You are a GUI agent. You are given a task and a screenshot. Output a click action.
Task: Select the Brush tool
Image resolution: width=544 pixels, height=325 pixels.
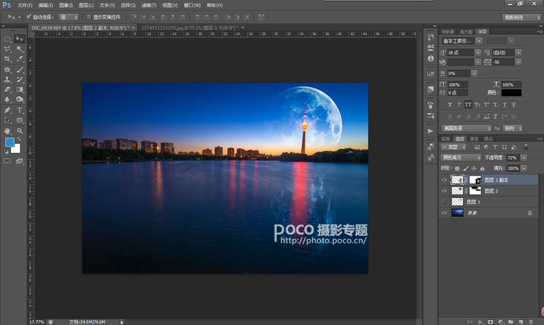pos(20,70)
